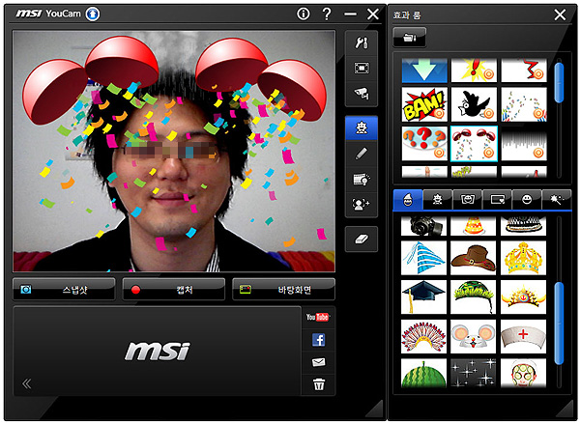The image size is (580, 423).
Task: Click the gadgets list scrollbar handle
Action: (559, 324)
